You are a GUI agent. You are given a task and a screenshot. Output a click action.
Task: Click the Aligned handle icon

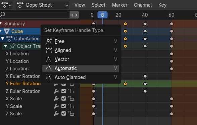49,50
